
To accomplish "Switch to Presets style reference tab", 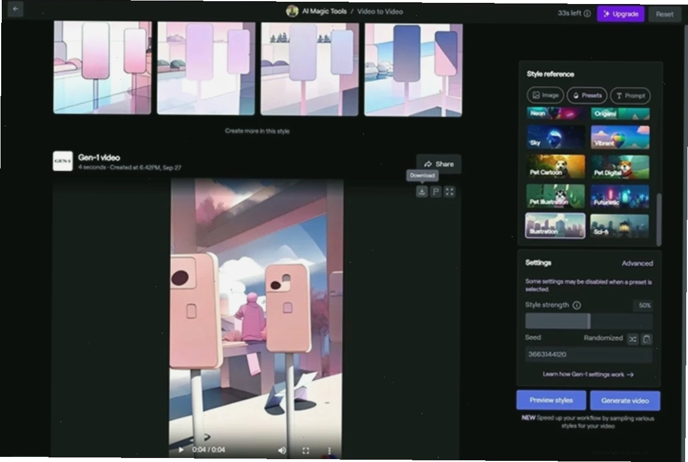I will pos(587,95).
